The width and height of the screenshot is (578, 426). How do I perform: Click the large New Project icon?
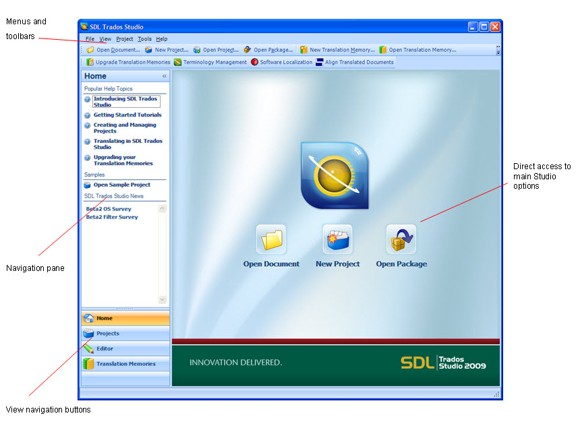point(337,239)
